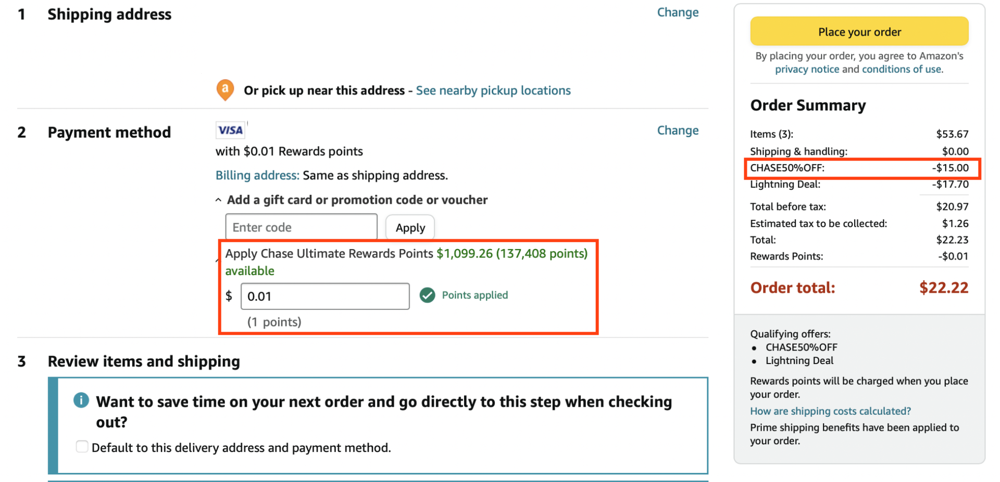Change the shipping address
This screenshot has width=1000, height=482.
pos(677,12)
